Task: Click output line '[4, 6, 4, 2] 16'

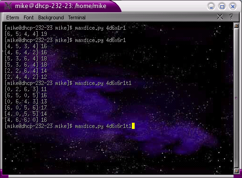Action: pos(26,52)
